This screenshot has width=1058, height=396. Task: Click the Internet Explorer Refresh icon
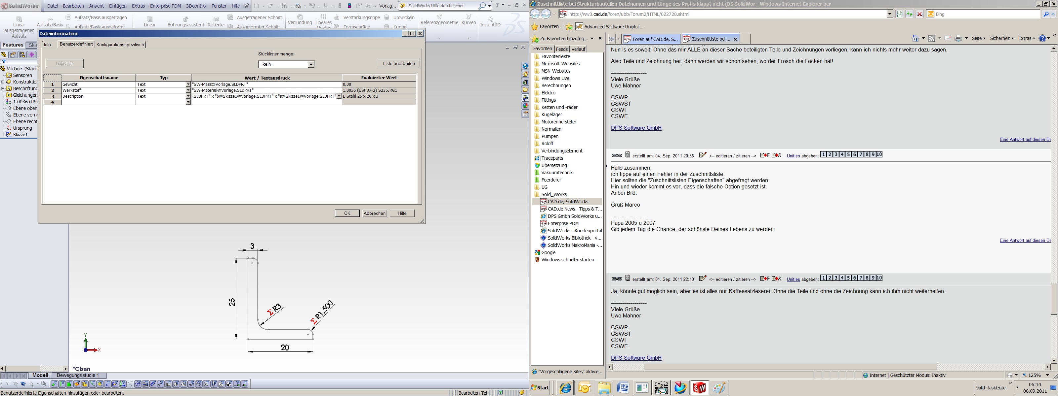coord(910,14)
